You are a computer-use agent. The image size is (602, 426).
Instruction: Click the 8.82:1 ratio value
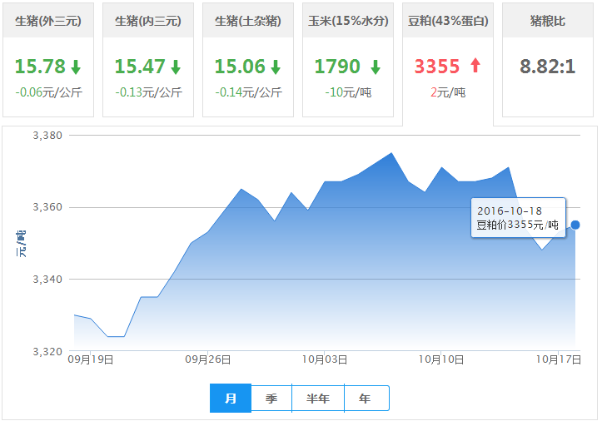(548, 67)
